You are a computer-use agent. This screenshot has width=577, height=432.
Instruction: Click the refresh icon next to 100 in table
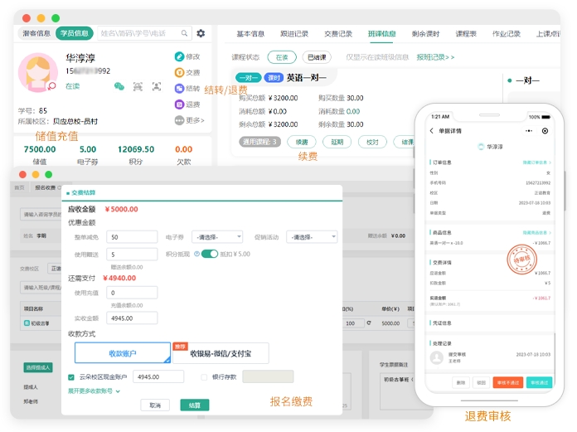369,323
